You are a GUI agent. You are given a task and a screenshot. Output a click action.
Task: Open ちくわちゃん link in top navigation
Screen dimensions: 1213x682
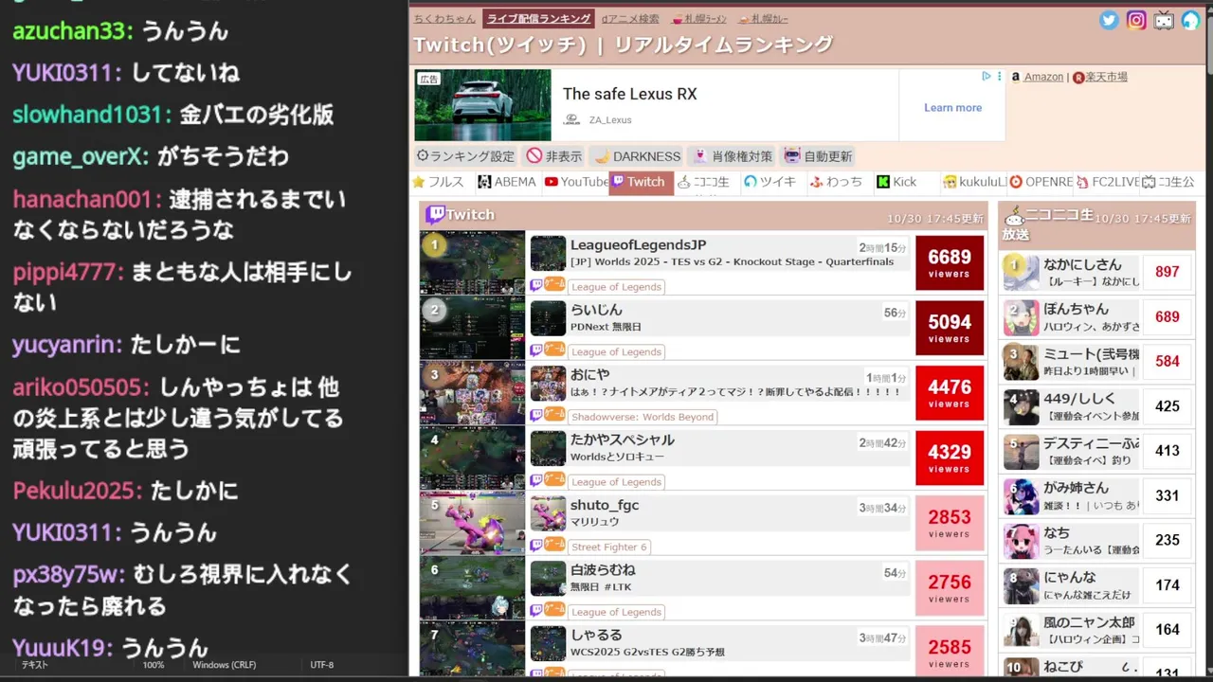click(444, 18)
